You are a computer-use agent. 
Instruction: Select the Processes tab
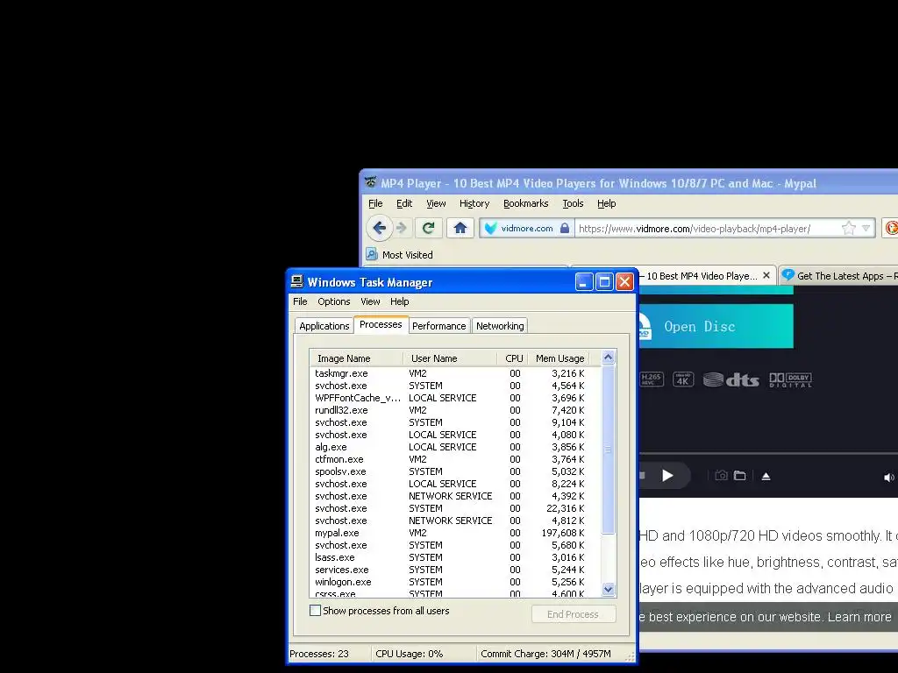381,324
